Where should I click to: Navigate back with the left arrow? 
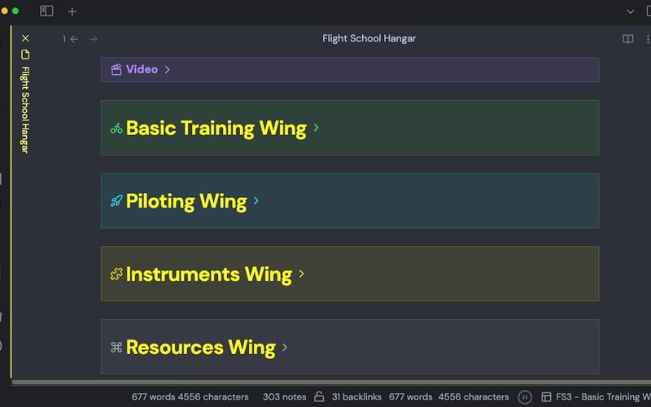coord(74,39)
